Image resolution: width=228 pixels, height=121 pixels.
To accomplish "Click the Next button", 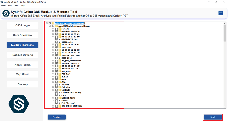I will (x=213, y=117).
